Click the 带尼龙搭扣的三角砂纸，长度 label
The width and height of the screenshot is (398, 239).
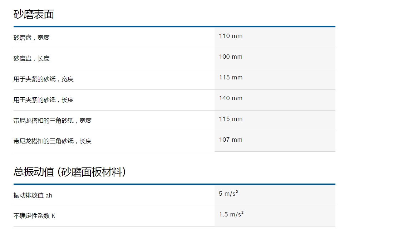(52, 141)
